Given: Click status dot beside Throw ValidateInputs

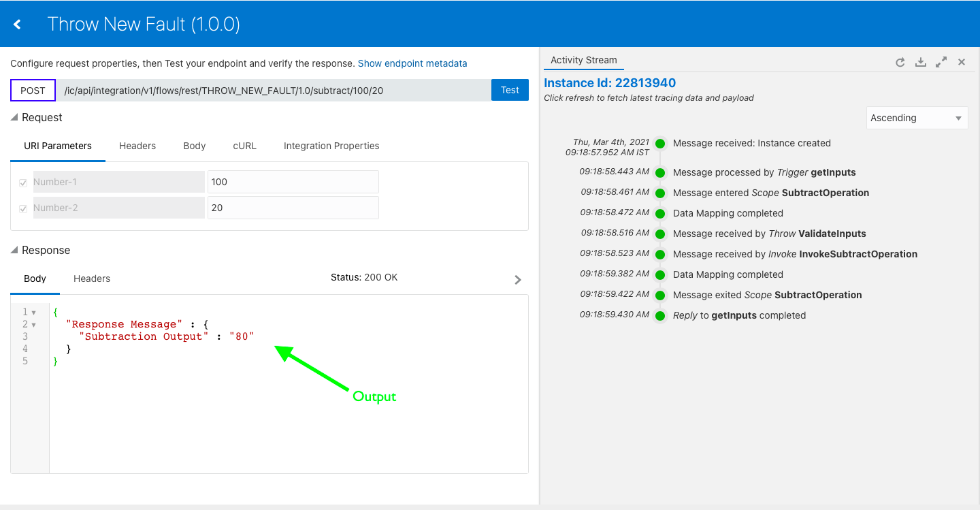Looking at the screenshot, I should coord(660,234).
